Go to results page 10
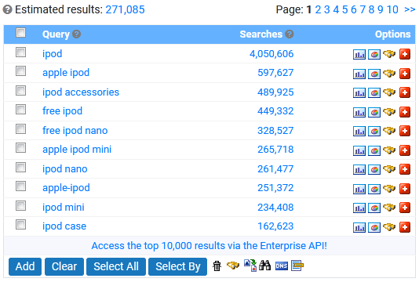 pyautogui.click(x=392, y=9)
